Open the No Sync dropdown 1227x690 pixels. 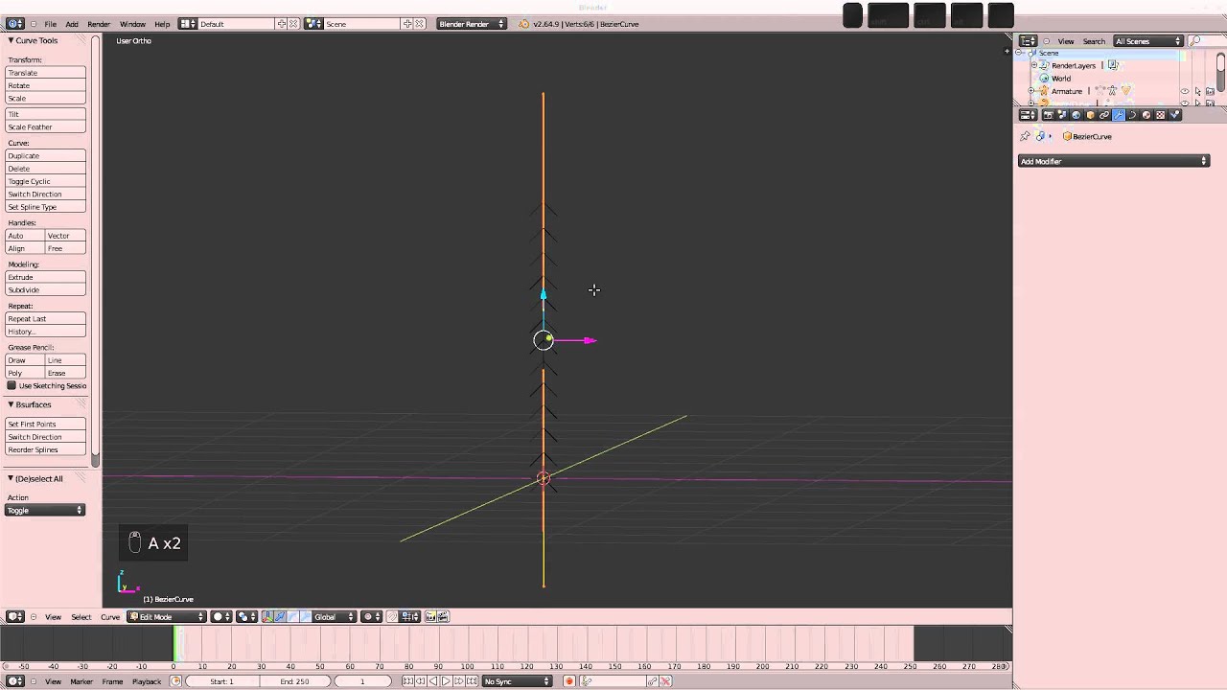[518, 681]
